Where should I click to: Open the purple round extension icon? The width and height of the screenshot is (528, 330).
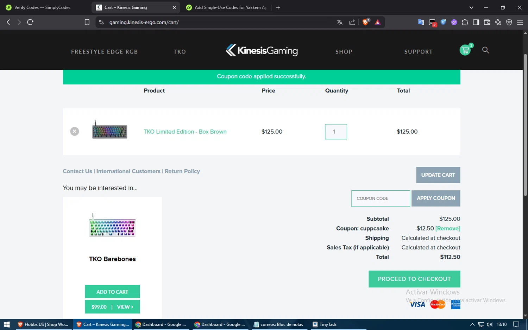coord(454,22)
